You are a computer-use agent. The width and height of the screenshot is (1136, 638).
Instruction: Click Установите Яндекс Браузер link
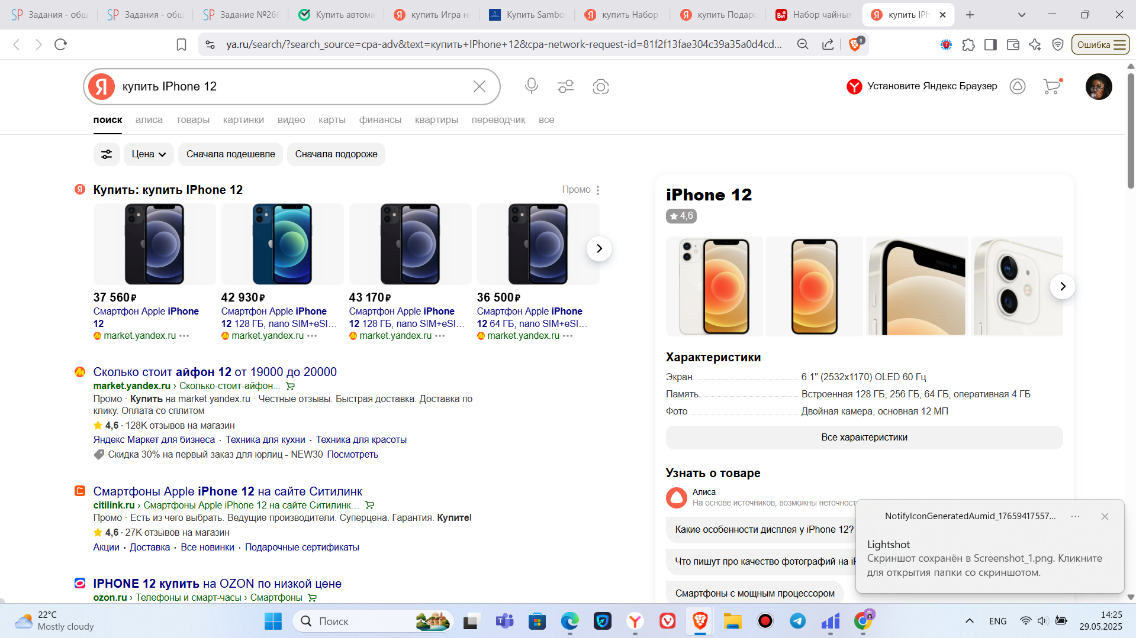tap(922, 86)
